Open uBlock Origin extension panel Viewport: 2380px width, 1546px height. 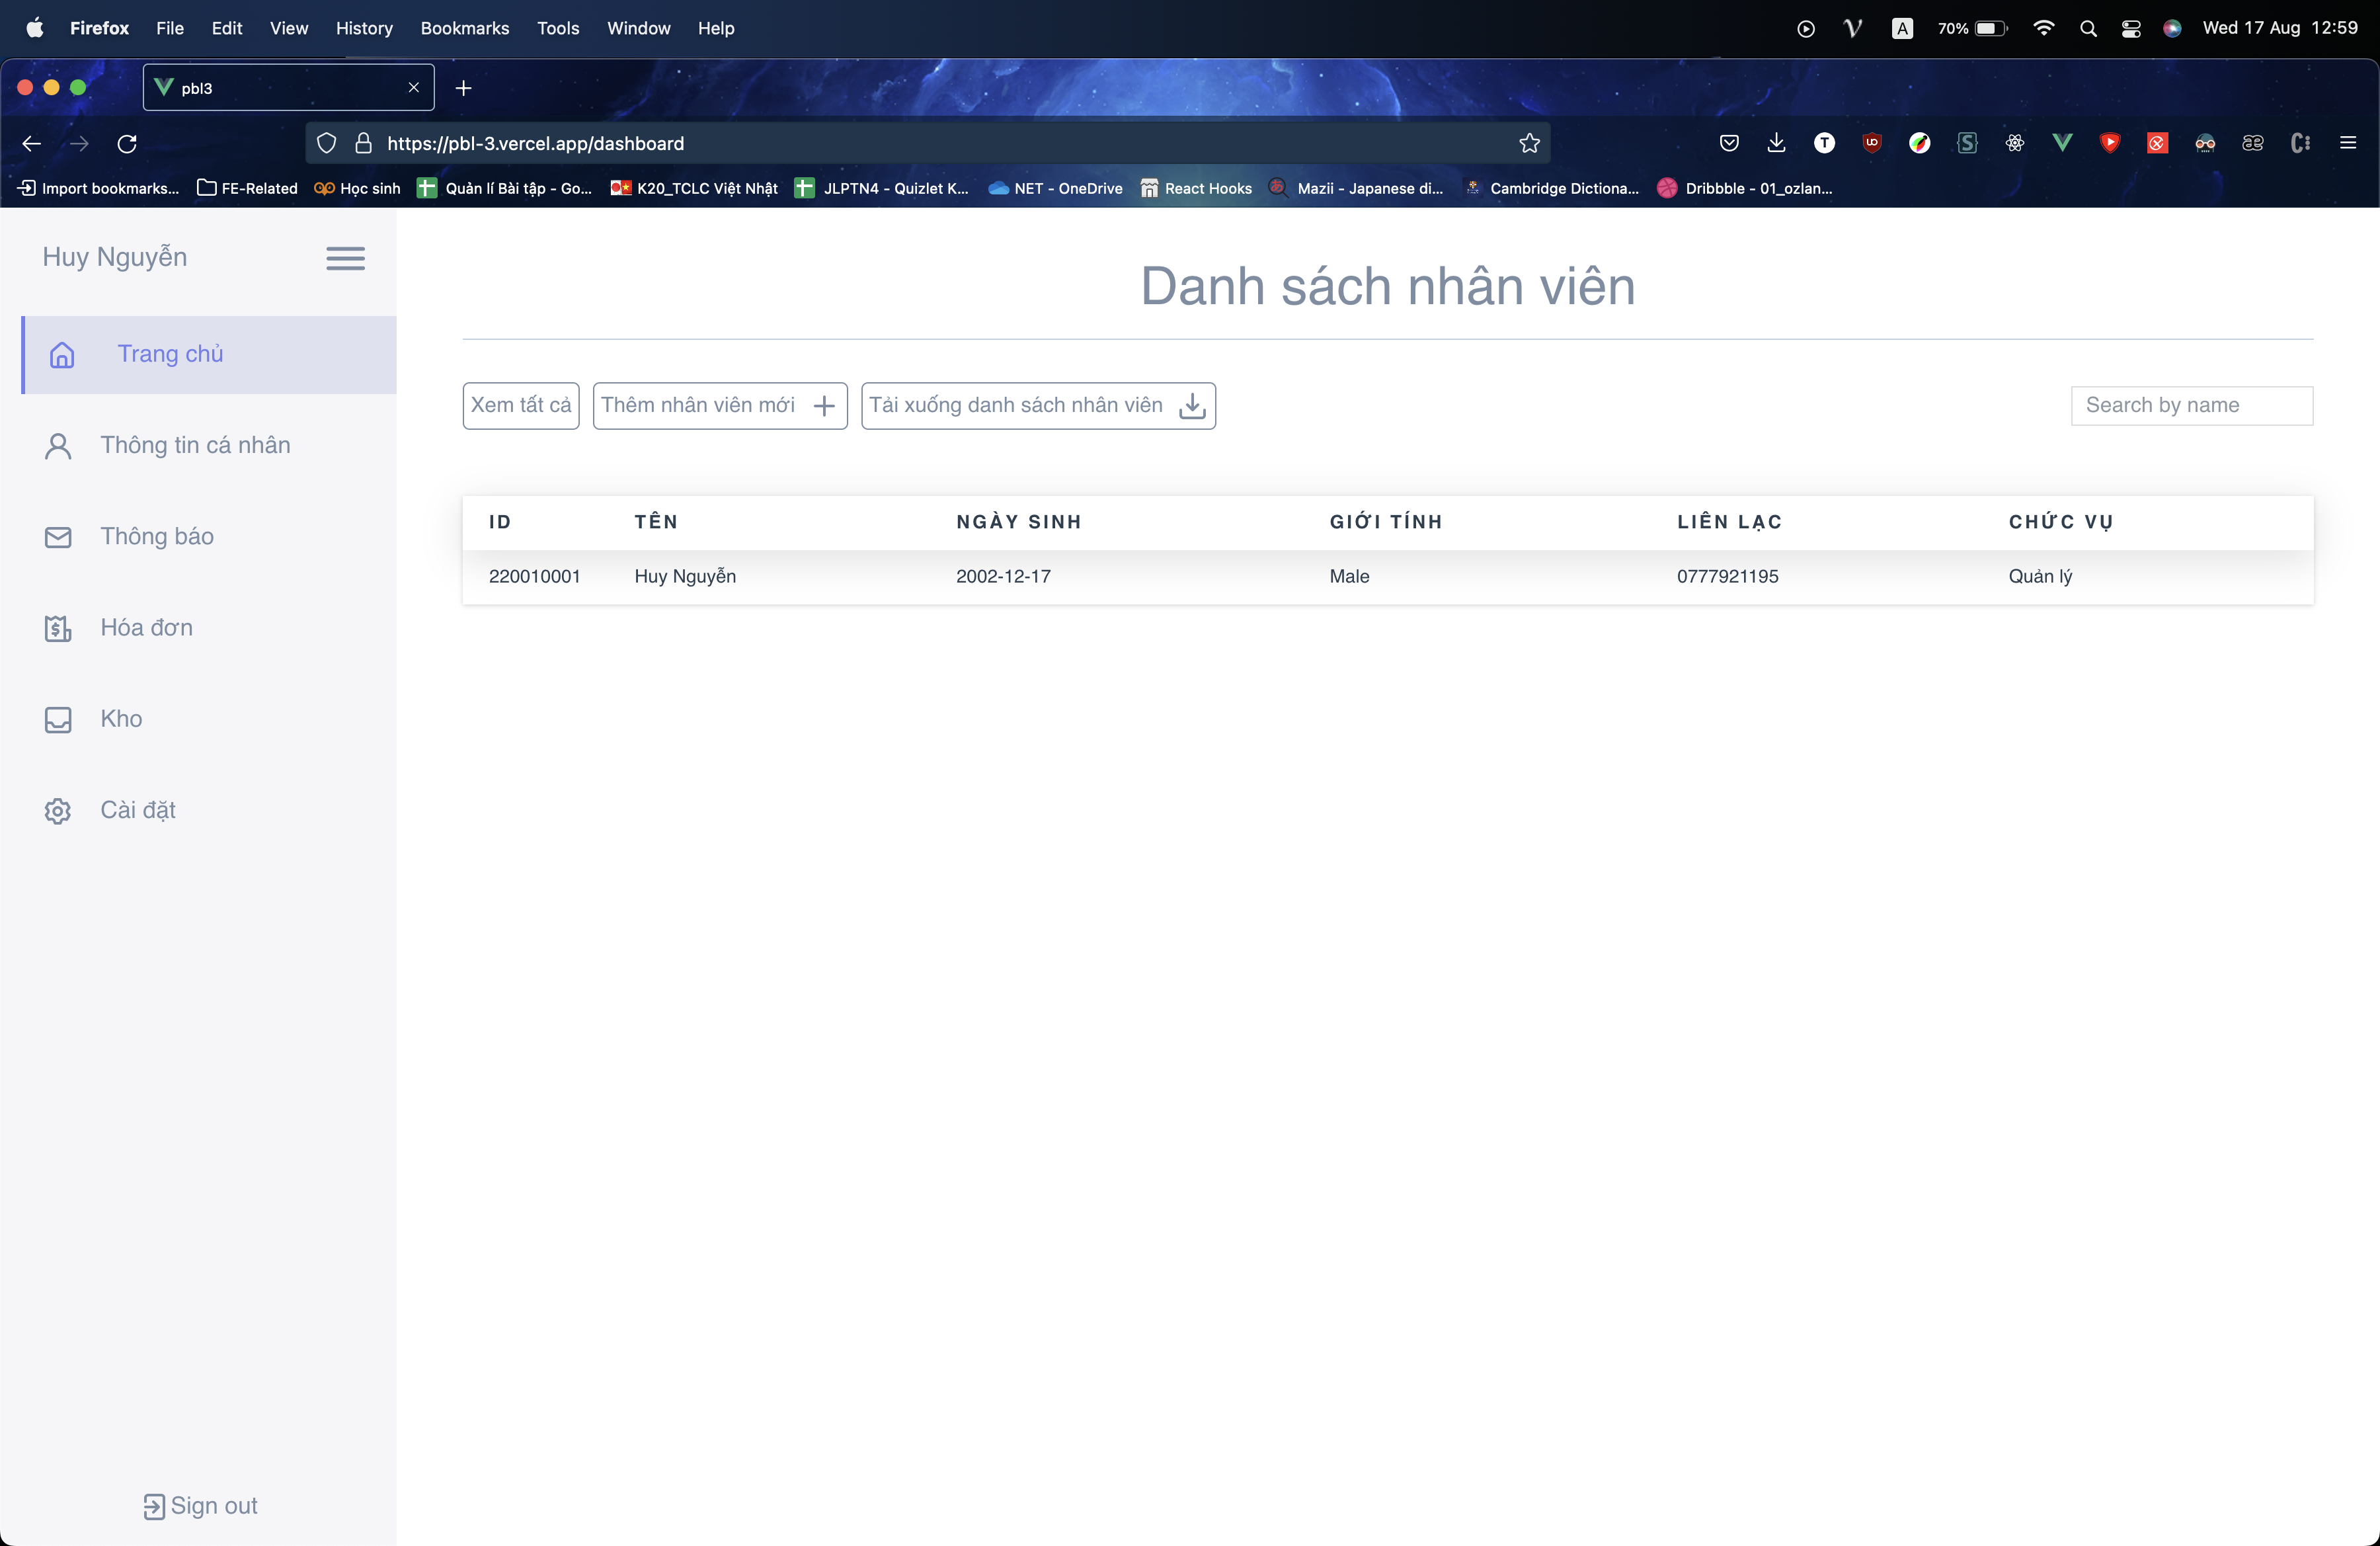click(1871, 143)
